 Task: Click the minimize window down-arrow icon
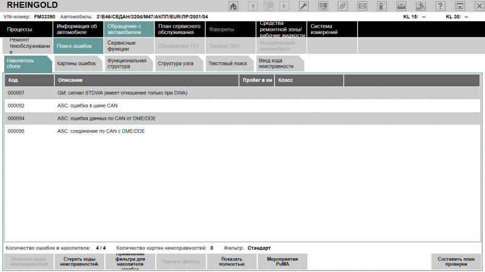tap(460, 6)
